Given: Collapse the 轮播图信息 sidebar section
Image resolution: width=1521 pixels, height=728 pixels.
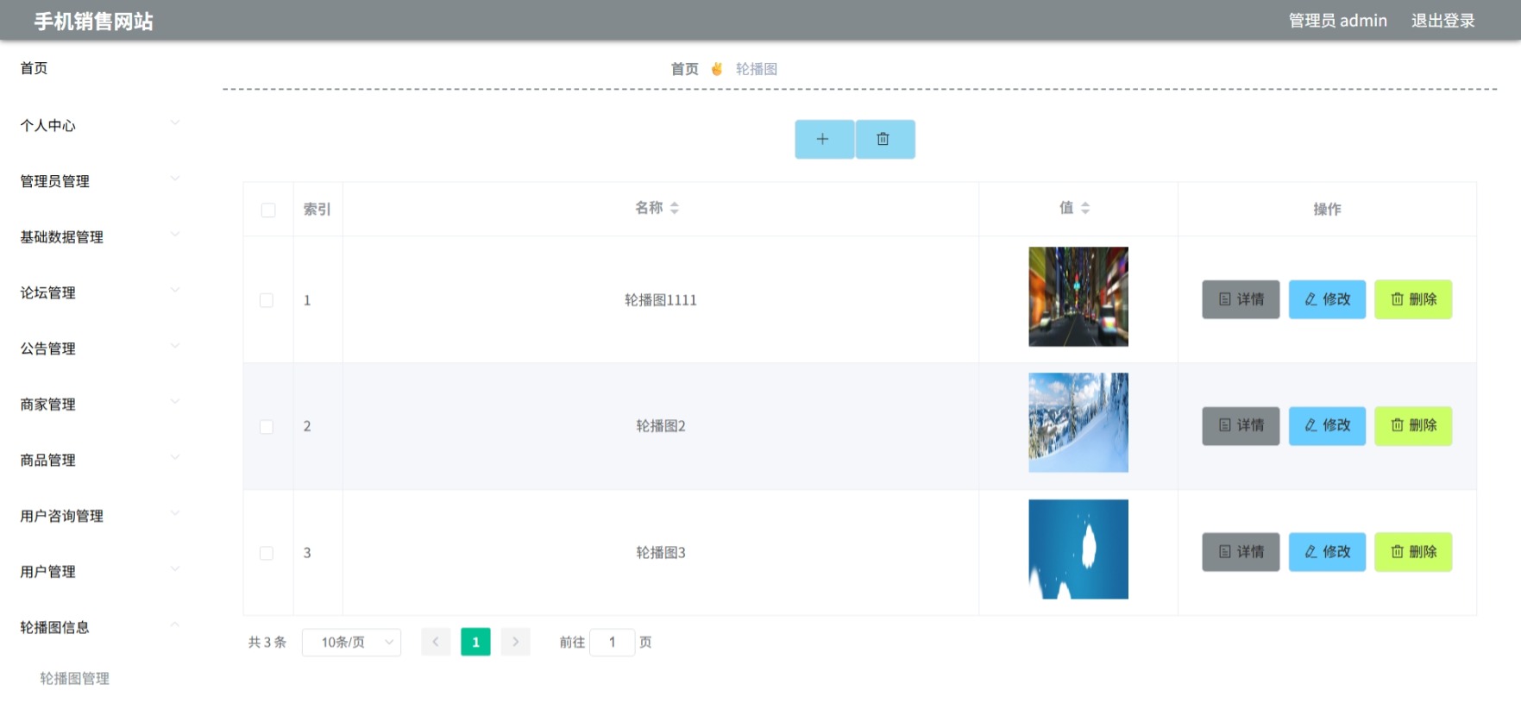Looking at the screenshot, I should (100, 627).
